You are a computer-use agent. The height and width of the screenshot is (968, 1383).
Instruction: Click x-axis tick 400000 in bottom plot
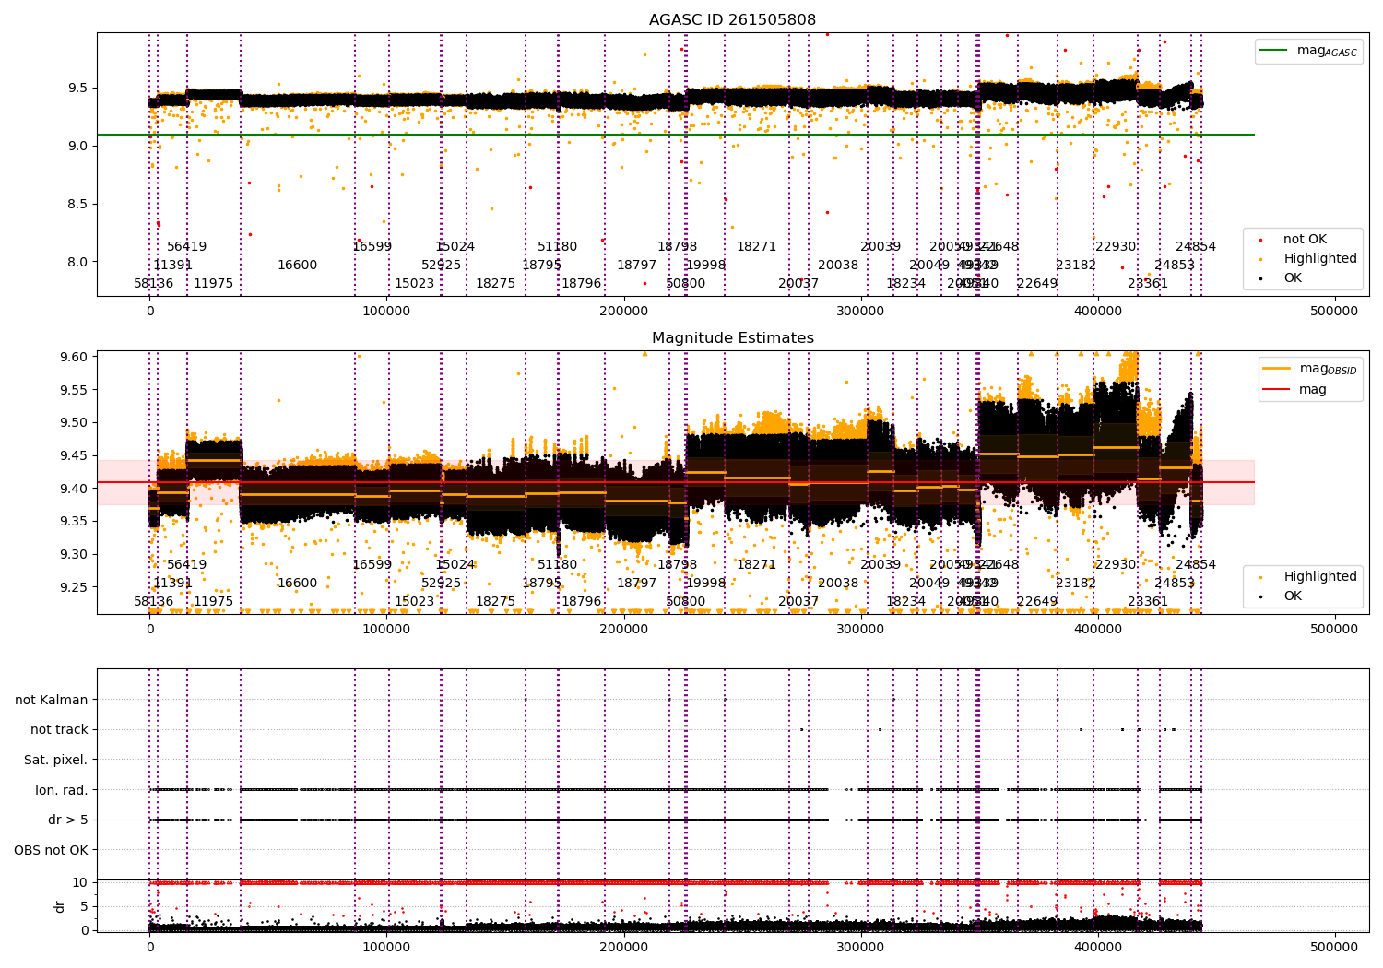1097,947
